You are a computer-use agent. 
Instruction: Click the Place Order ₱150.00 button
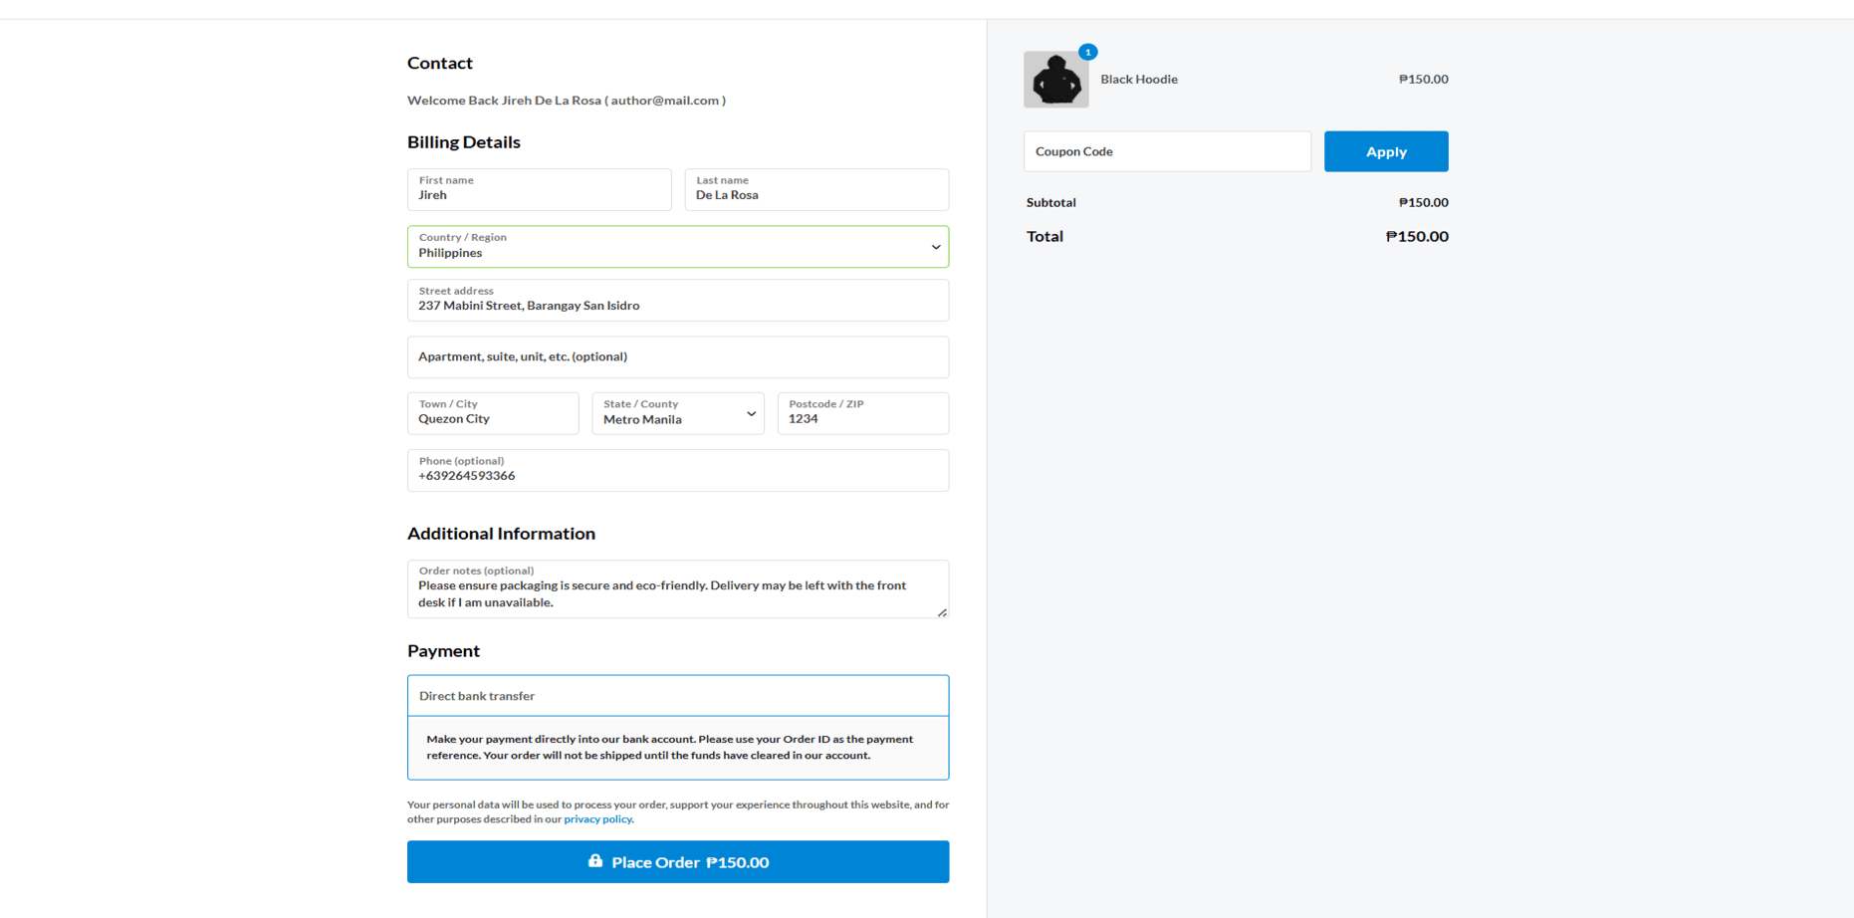678,862
